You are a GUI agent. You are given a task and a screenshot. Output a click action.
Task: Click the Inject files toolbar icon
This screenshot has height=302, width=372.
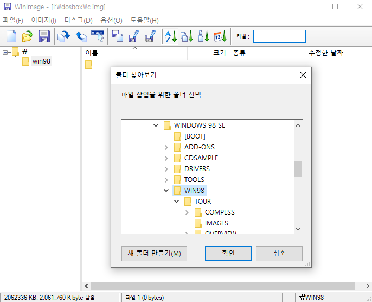pyautogui.click(x=117, y=36)
